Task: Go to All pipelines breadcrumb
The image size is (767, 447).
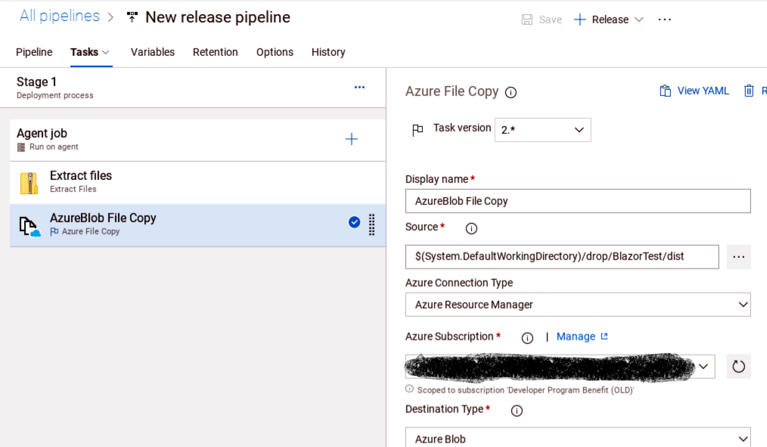Action: click(59, 16)
